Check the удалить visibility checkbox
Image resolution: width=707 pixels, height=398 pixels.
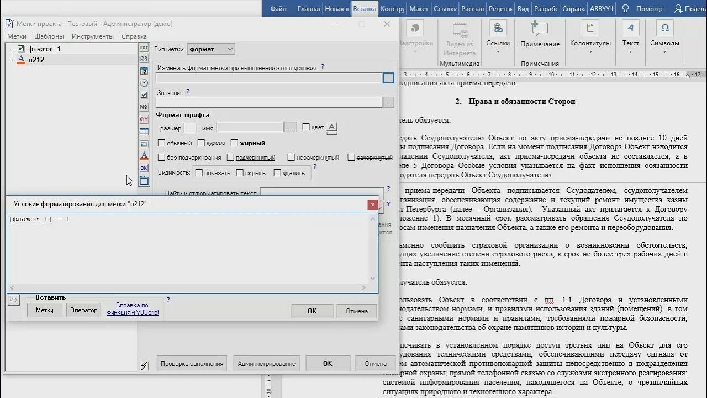277,173
